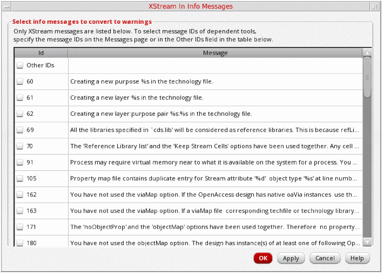Click the scrollbar down arrow
Screen dimensions: 383x274
(x=367, y=242)
